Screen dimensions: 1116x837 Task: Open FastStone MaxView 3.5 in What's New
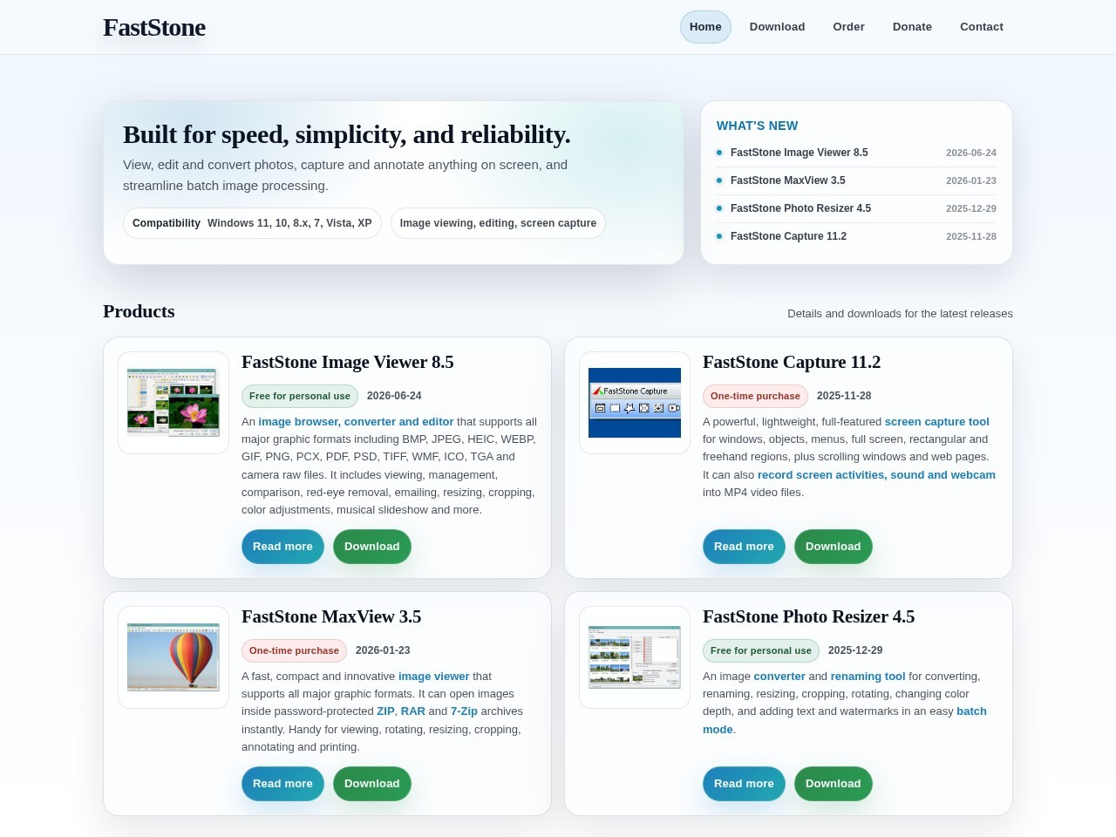(x=787, y=180)
